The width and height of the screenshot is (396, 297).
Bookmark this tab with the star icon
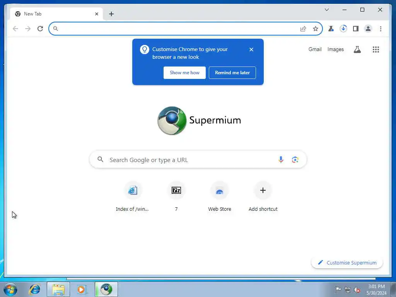coord(316,29)
